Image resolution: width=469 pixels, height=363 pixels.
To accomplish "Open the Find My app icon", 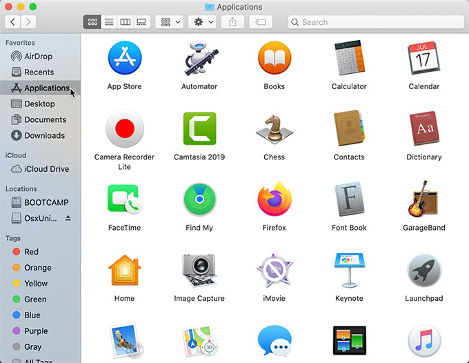I will (x=199, y=199).
